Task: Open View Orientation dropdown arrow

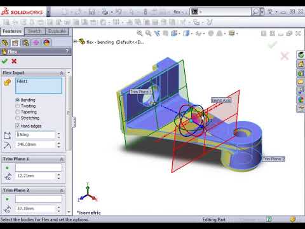Action: click(x=179, y=34)
